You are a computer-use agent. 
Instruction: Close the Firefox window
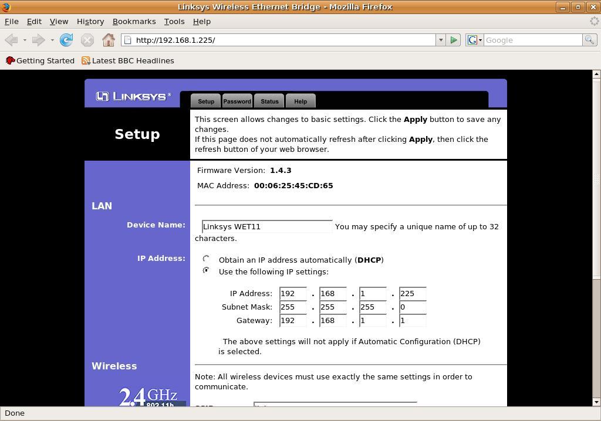[593, 7]
